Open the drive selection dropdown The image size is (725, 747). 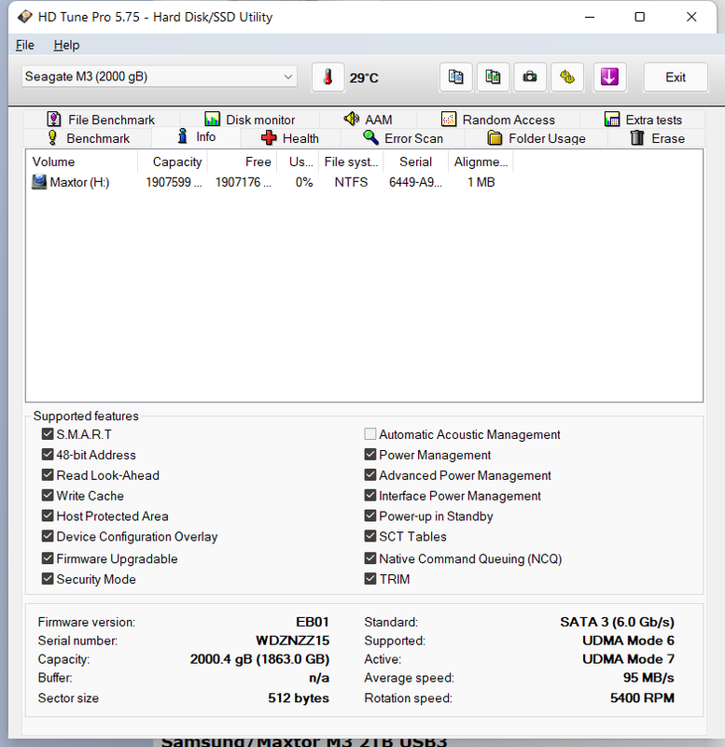click(x=159, y=77)
